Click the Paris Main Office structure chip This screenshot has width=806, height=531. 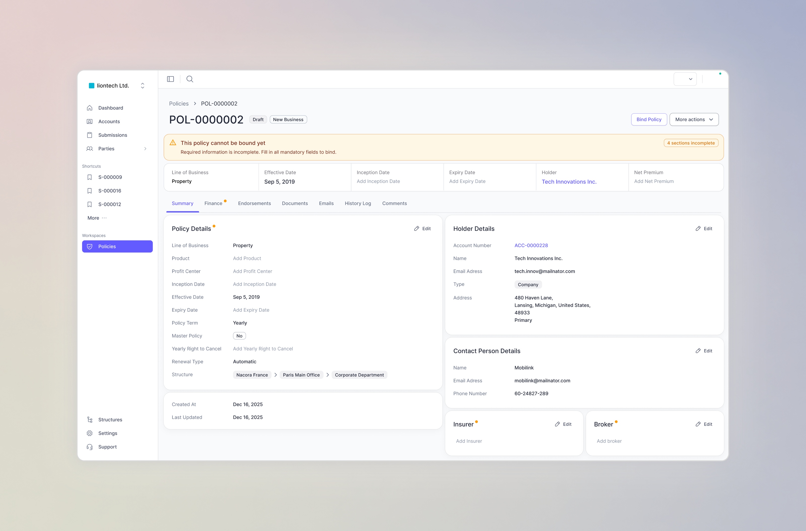point(301,375)
